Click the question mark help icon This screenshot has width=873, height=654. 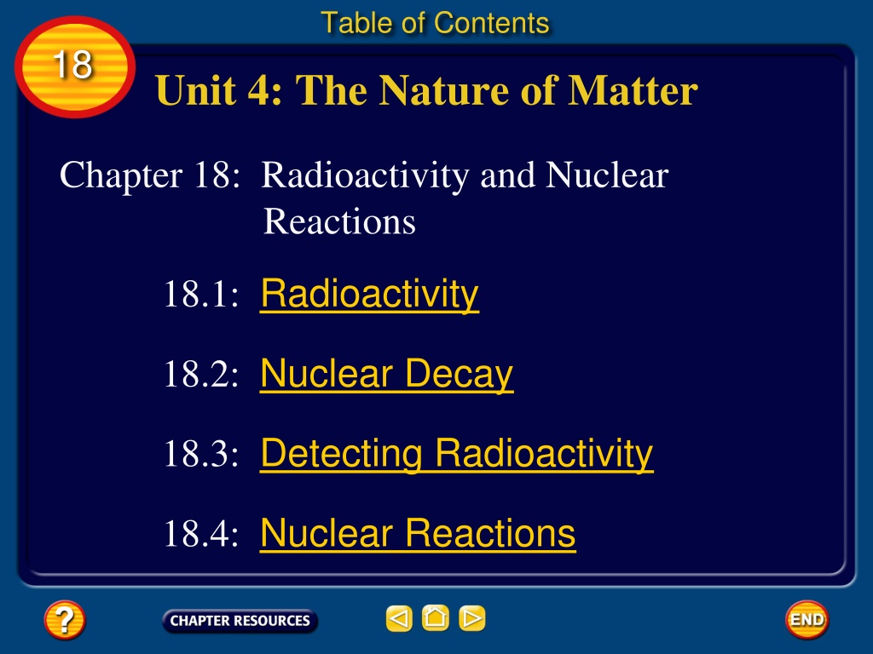65,620
